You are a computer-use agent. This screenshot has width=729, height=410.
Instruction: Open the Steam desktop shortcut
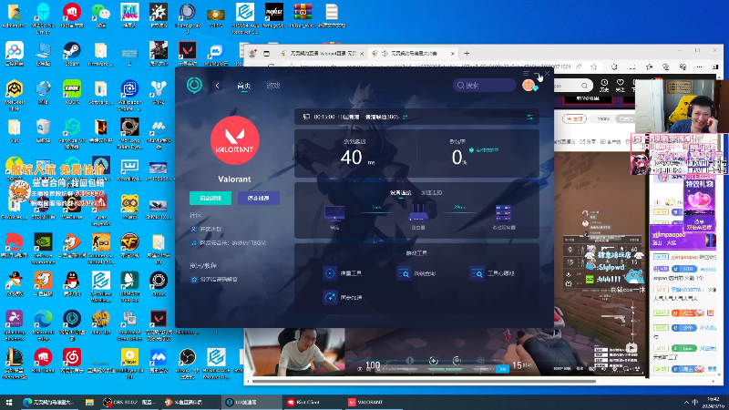point(72,55)
